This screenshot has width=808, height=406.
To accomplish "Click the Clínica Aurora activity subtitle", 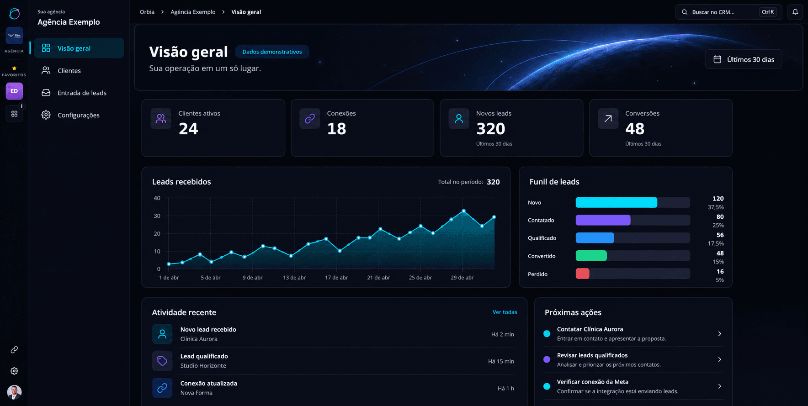I will (x=199, y=339).
